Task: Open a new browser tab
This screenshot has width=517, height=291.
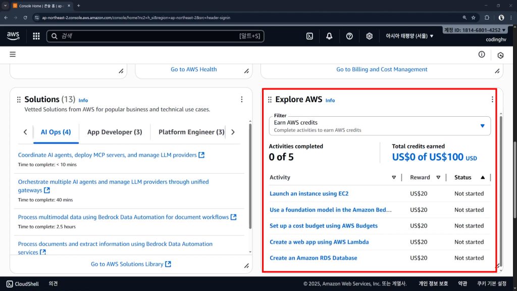Action: point(78,6)
